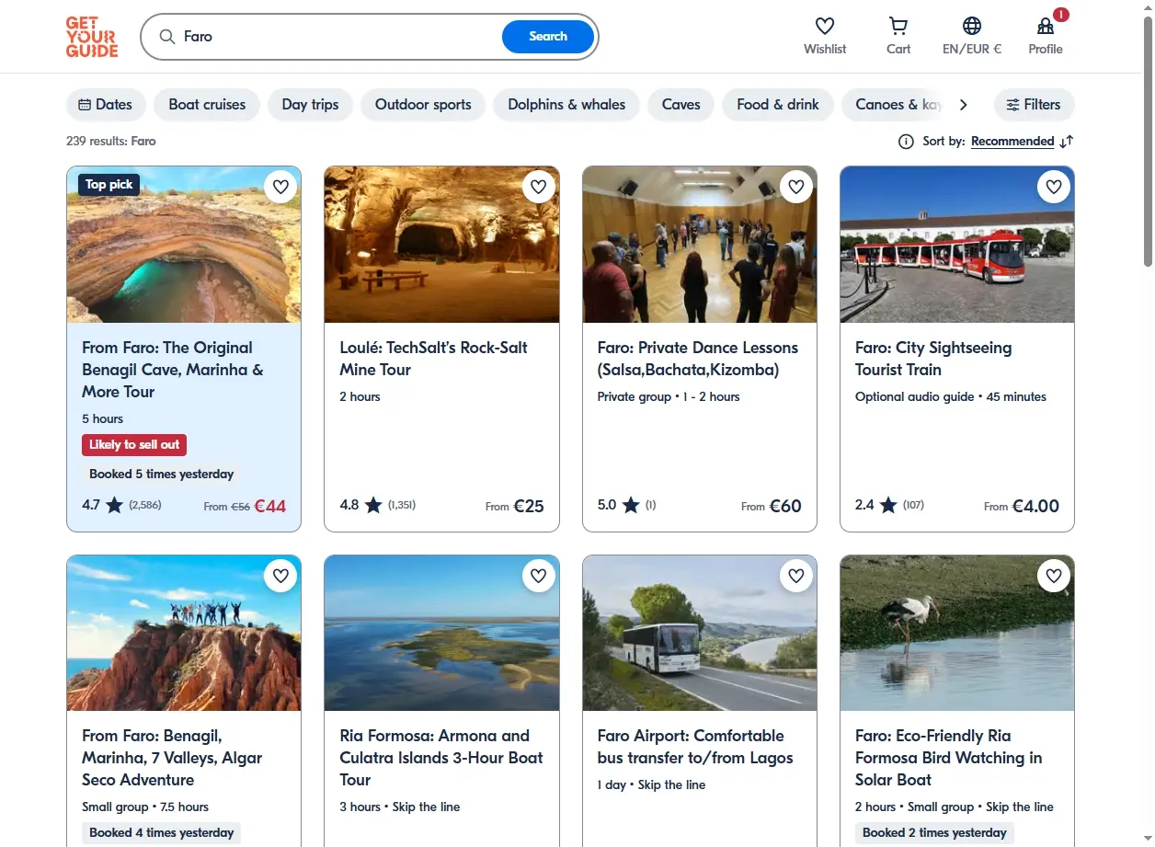Show more categories with right chevron
Screen dimensions: 1155x847
(963, 105)
